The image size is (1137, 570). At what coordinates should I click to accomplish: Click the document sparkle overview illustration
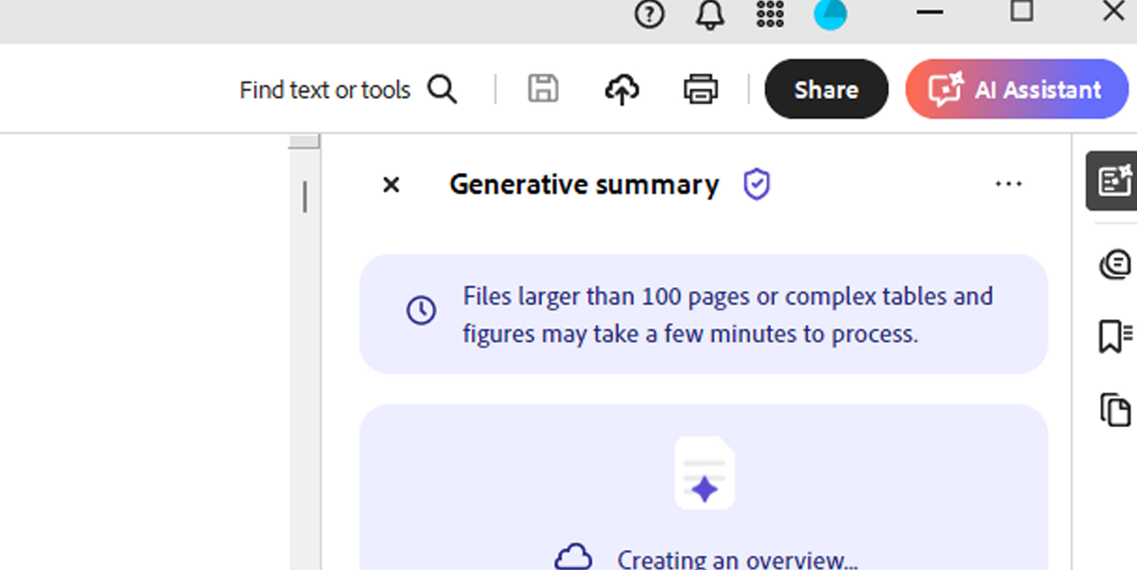tap(705, 473)
